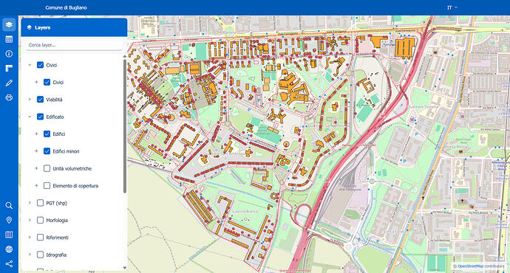This screenshot has height=273, width=510.
Task: Open the globe basemap icon
Action: (9, 249)
